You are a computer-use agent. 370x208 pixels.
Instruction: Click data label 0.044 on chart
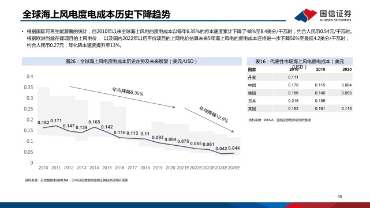pyautogui.click(x=234, y=148)
